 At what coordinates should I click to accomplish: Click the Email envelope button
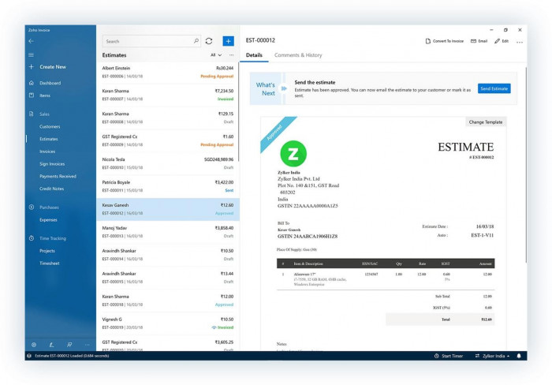479,41
